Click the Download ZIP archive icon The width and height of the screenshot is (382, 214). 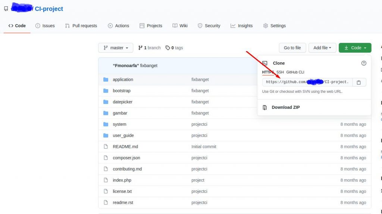click(265, 107)
